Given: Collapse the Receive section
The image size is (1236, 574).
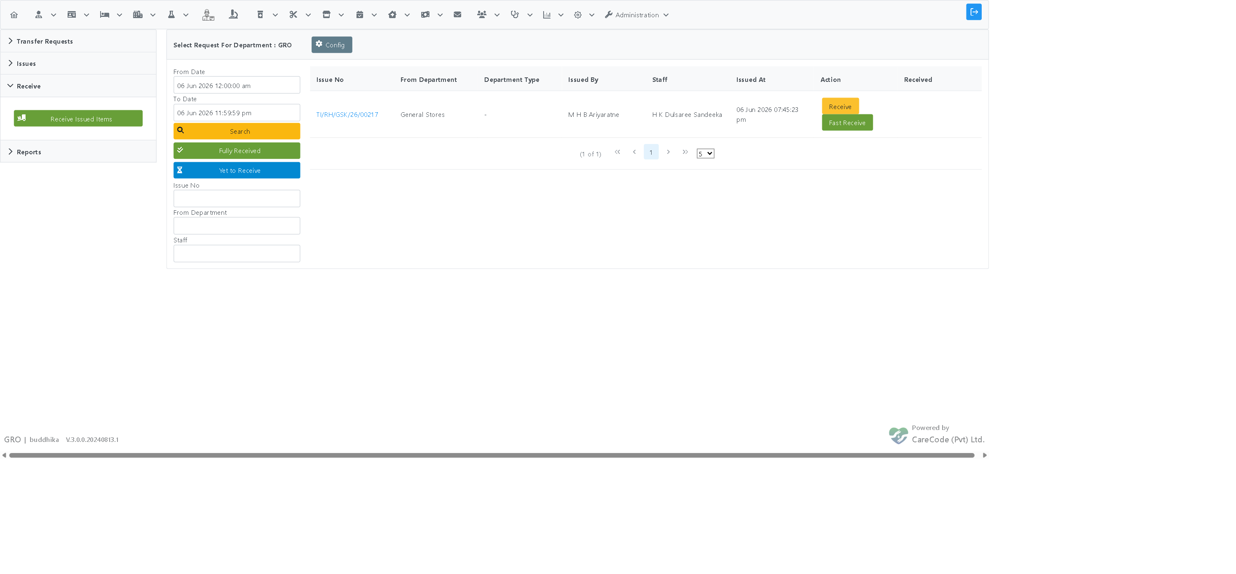Looking at the screenshot, I should (x=78, y=86).
